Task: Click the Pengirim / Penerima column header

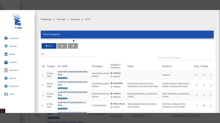Action: [x=116, y=66]
